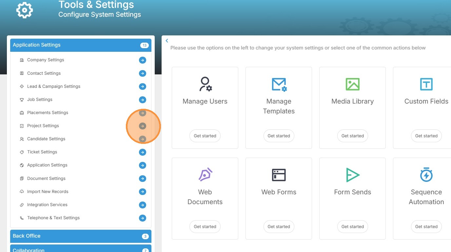Screen dimensions: 451x252
Task: Open Lead & Campaign Settings arrow button
Action: [142, 87]
